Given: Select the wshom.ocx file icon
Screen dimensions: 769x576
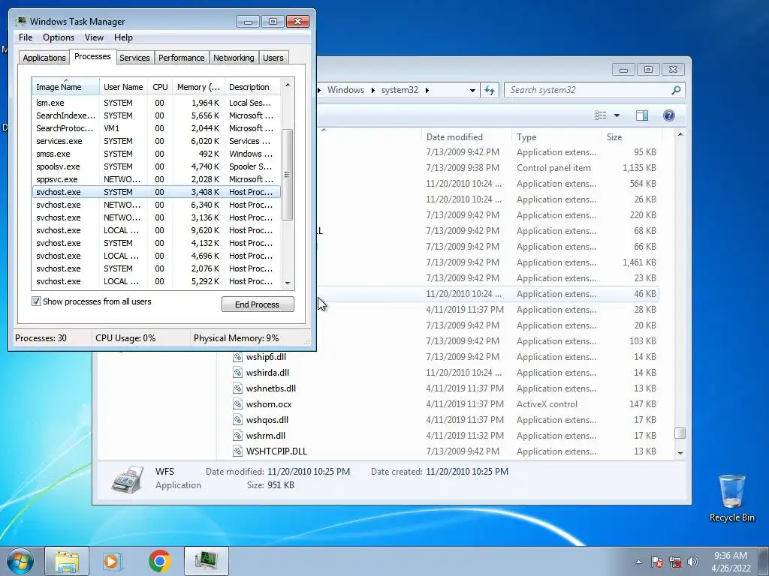Looking at the screenshot, I should click(x=237, y=403).
